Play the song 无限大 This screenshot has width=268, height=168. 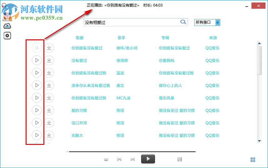pyautogui.click(x=37, y=135)
